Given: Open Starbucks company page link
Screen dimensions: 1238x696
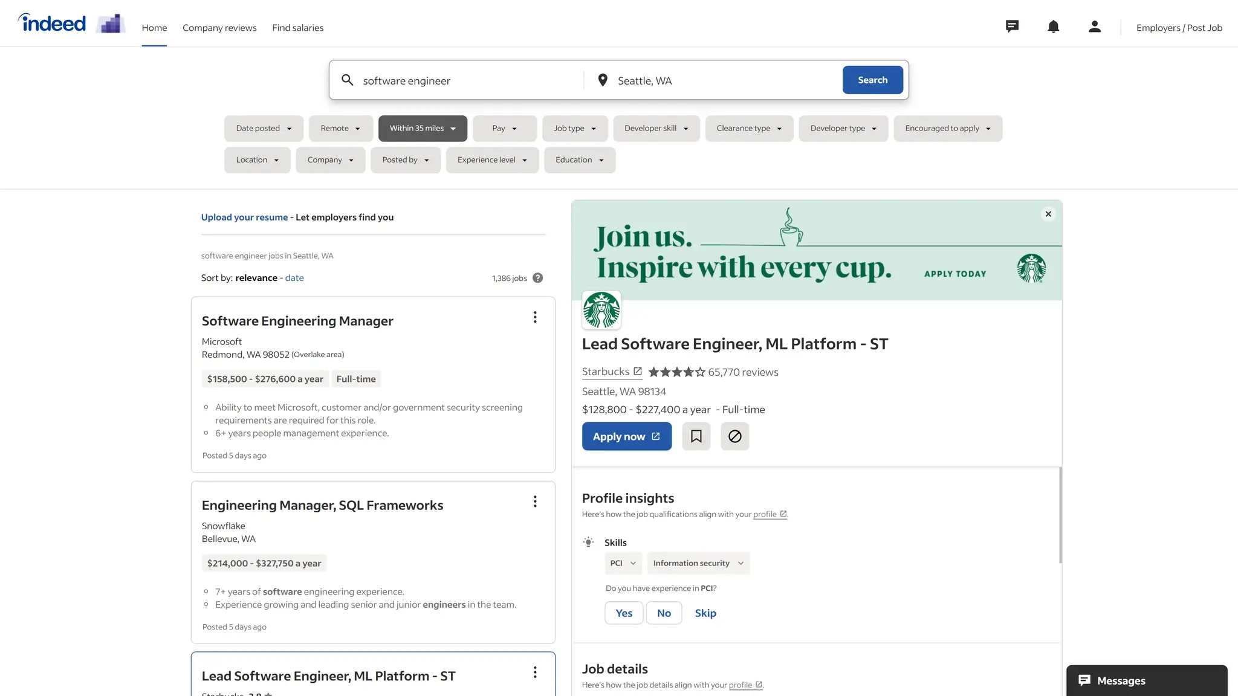Looking at the screenshot, I should [612, 372].
